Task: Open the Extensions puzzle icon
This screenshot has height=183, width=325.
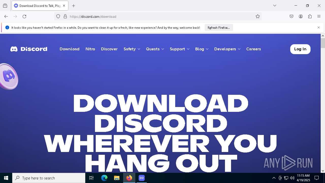Action: pyautogui.click(x=310, y=17)
